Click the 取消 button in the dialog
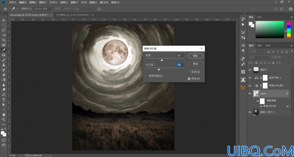This screenshot has height=157, width=294. pos(196,64)
